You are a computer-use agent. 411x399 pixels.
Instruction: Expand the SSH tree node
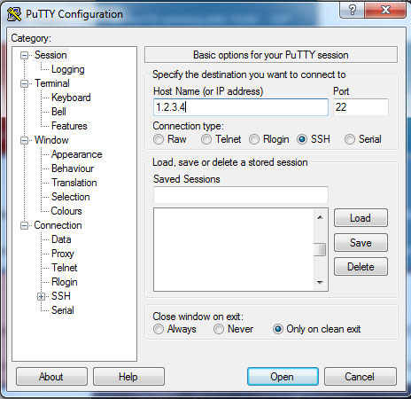(x=42, y=296)
